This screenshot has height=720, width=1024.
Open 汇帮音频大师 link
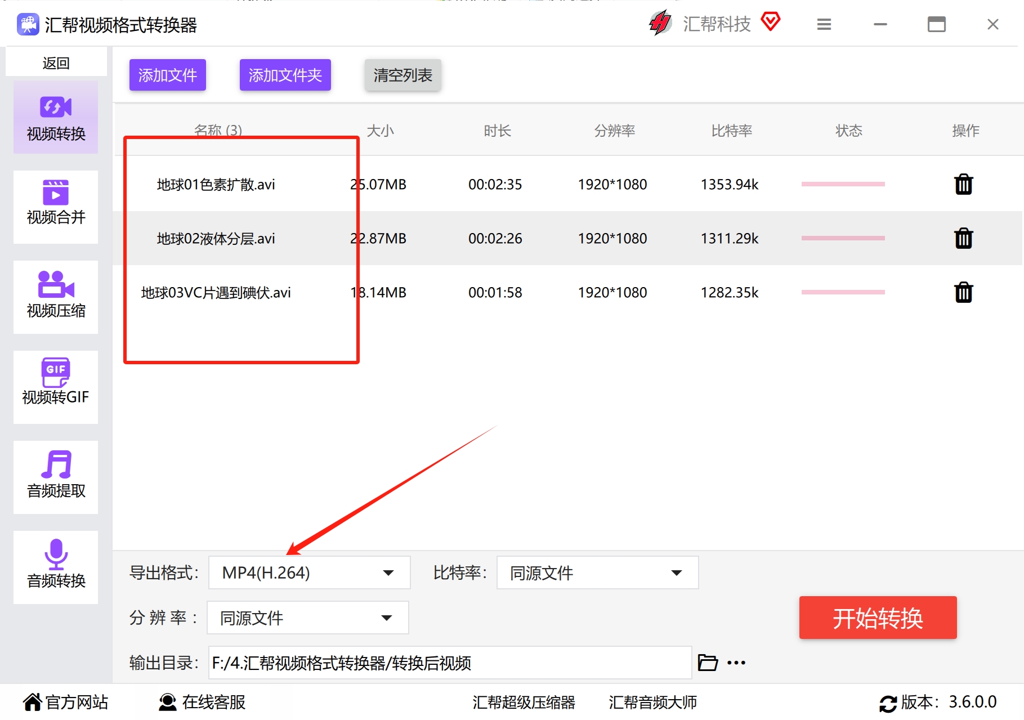[652, 702]
